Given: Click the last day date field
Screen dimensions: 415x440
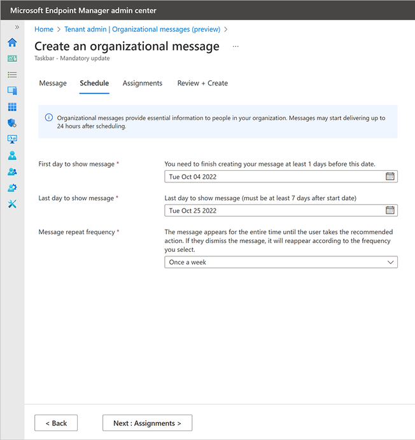Looking at the screenshot, I should pyautogui.click(x=281, y=210).
